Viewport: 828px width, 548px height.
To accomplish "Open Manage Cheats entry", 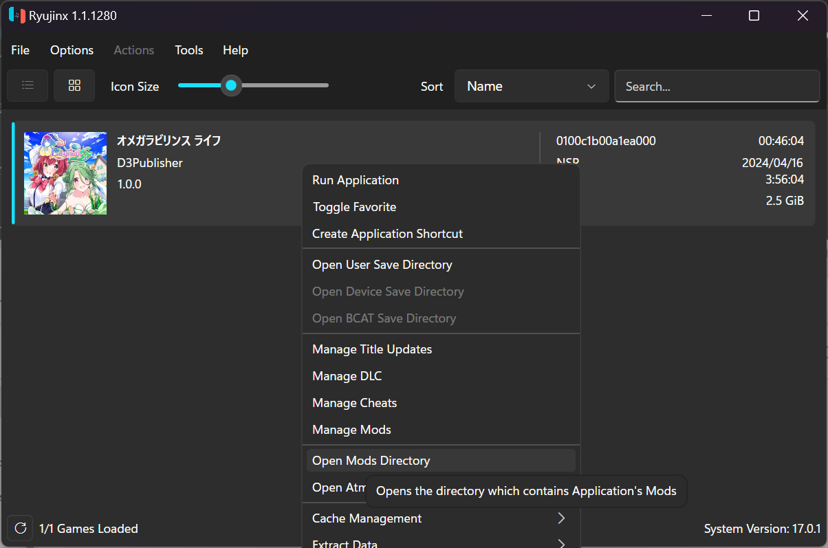I will 354,403.
